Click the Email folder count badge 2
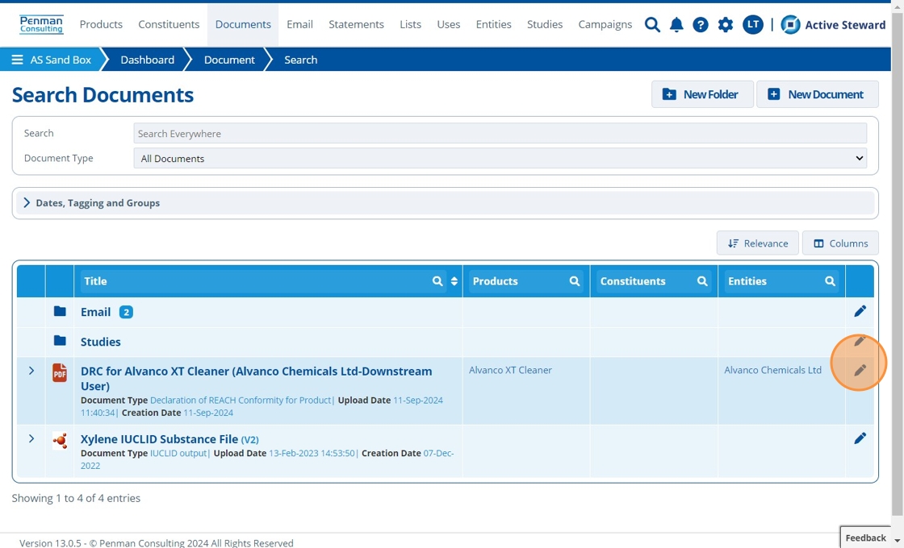Image resolution: width=904 pixels, height=548 pixels. point(126,312)
